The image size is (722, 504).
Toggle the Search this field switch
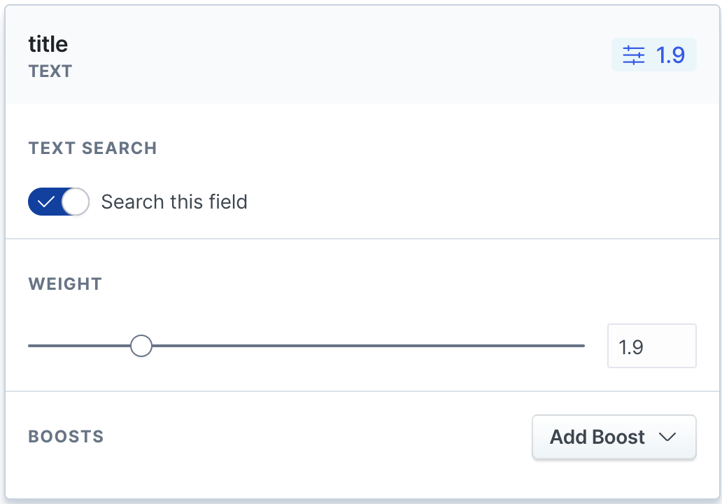59,202
